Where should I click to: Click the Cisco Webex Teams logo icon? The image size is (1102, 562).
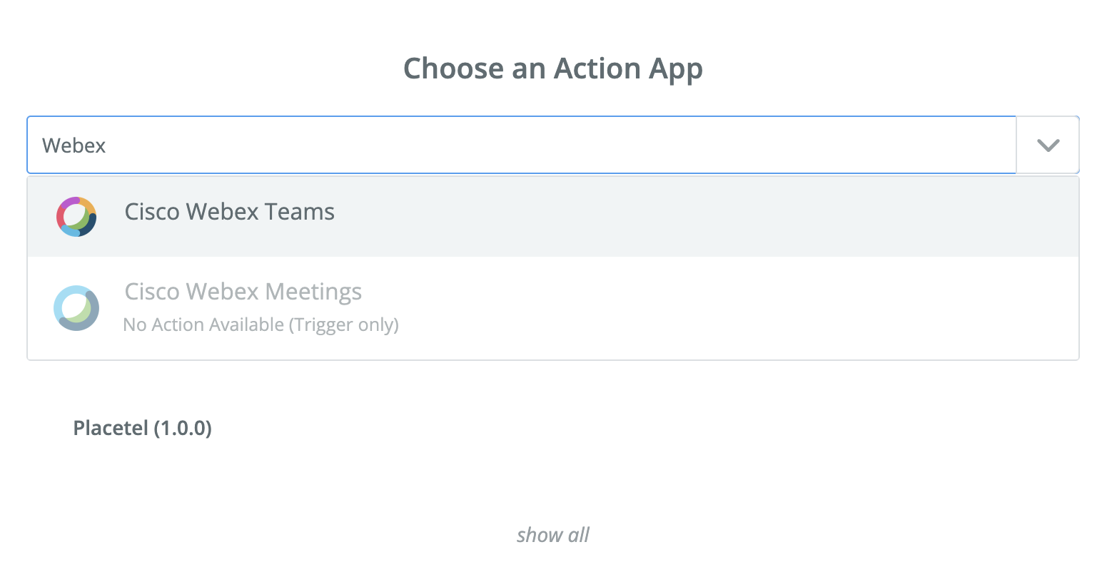(x=76, y=217)
